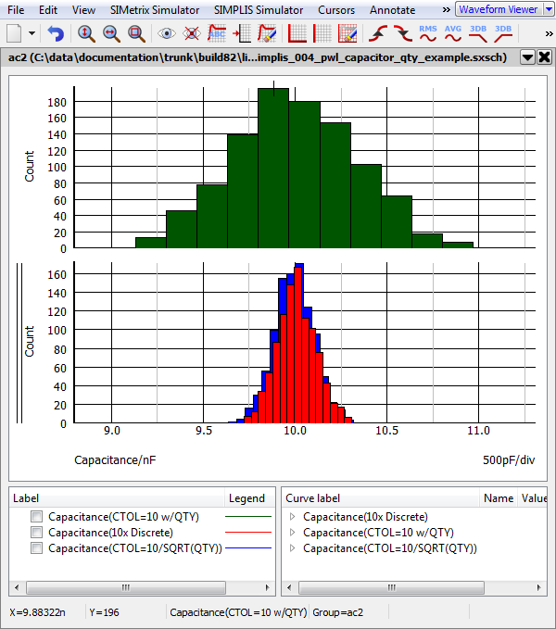Screen dimensions: 556x629
Task: Open the SIMPLIS Simulator menu
Action: point(258,9)
